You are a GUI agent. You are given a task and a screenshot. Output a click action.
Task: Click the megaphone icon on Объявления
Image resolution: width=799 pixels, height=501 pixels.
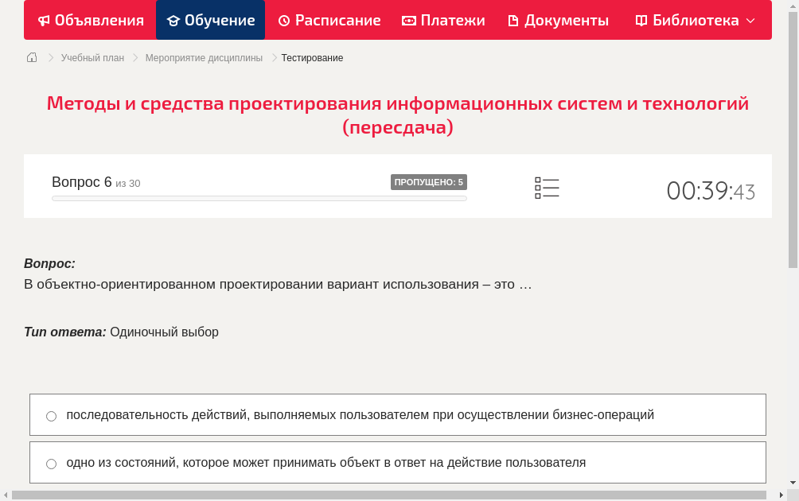[44, 20]
